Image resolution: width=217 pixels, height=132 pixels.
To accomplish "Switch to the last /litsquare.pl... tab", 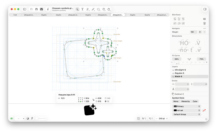I will (x=162, y=15).
